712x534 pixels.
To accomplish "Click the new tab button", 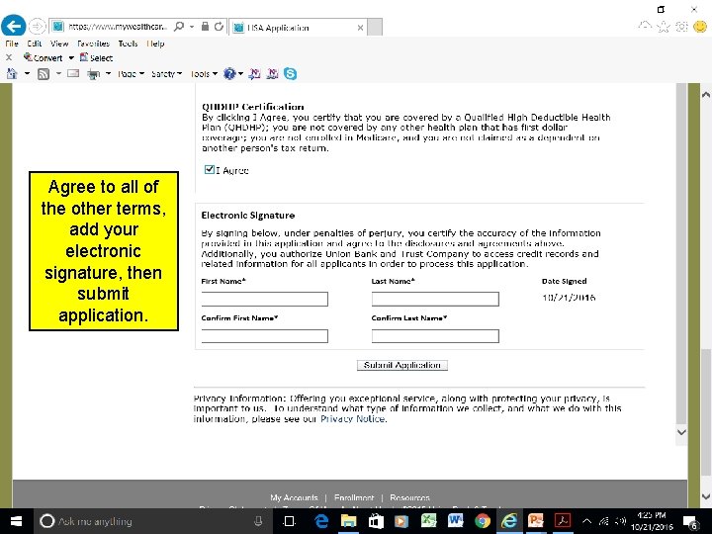I will 375,28.
